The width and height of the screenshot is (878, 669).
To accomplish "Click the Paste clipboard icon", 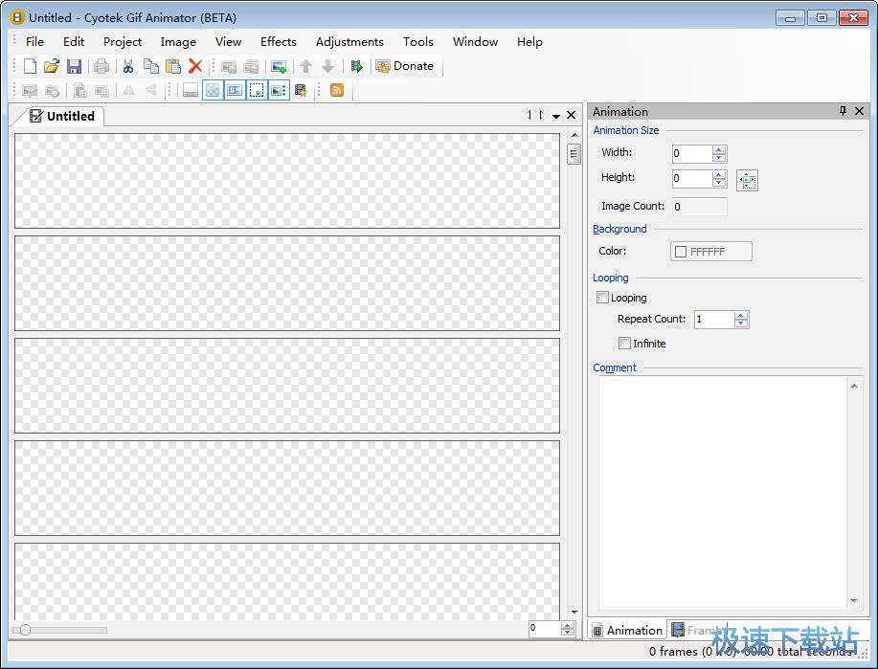I will pos(173,66).
